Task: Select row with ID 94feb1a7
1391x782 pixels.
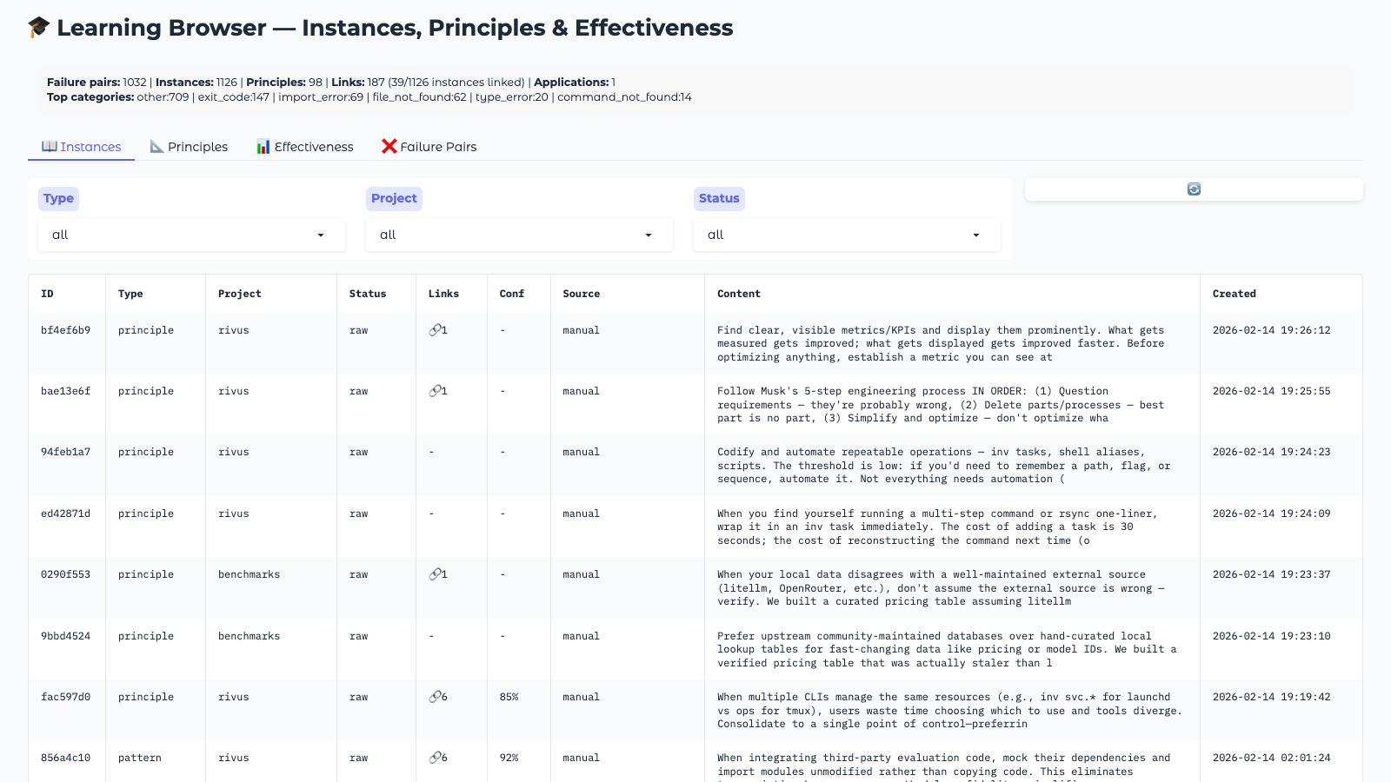Action: [x=65, y=452]
